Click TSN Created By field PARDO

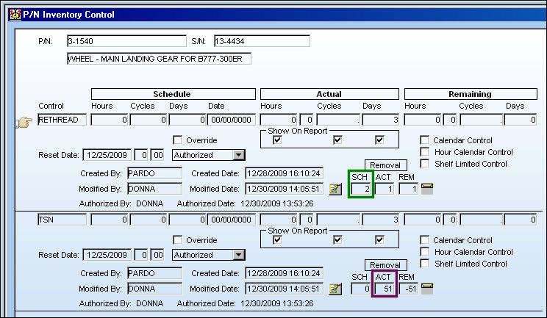click(155, 273)
